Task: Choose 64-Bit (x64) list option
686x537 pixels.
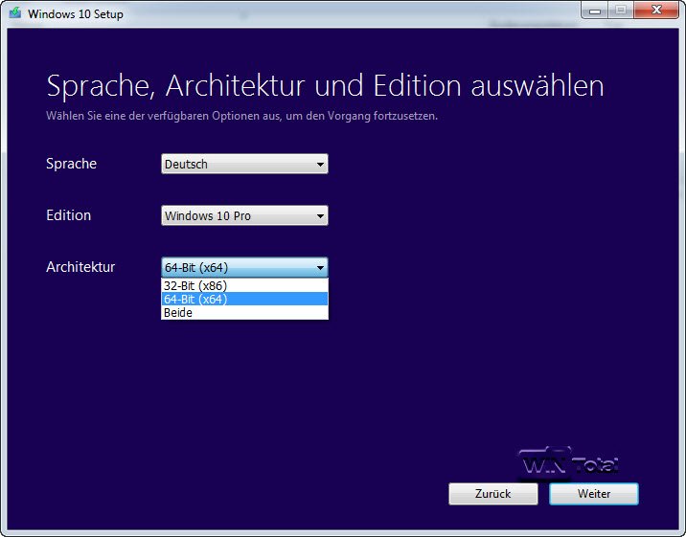Action: point(244,300)
